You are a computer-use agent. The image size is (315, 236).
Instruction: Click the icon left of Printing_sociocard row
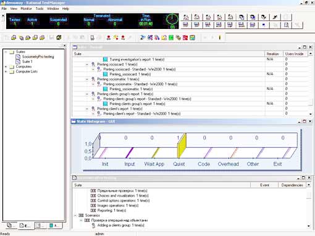pos(105,74)
